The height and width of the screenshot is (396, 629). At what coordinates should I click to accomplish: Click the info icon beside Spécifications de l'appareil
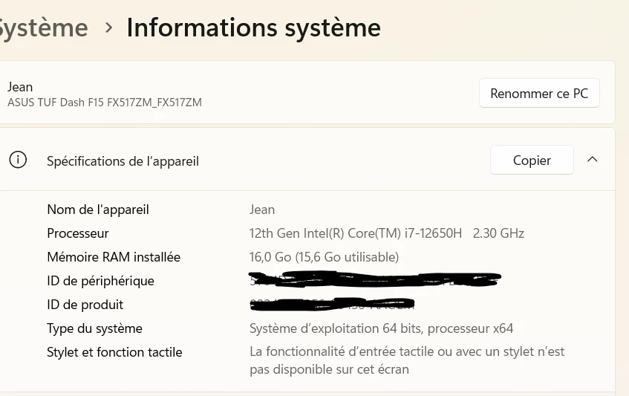tap(18, 160)
